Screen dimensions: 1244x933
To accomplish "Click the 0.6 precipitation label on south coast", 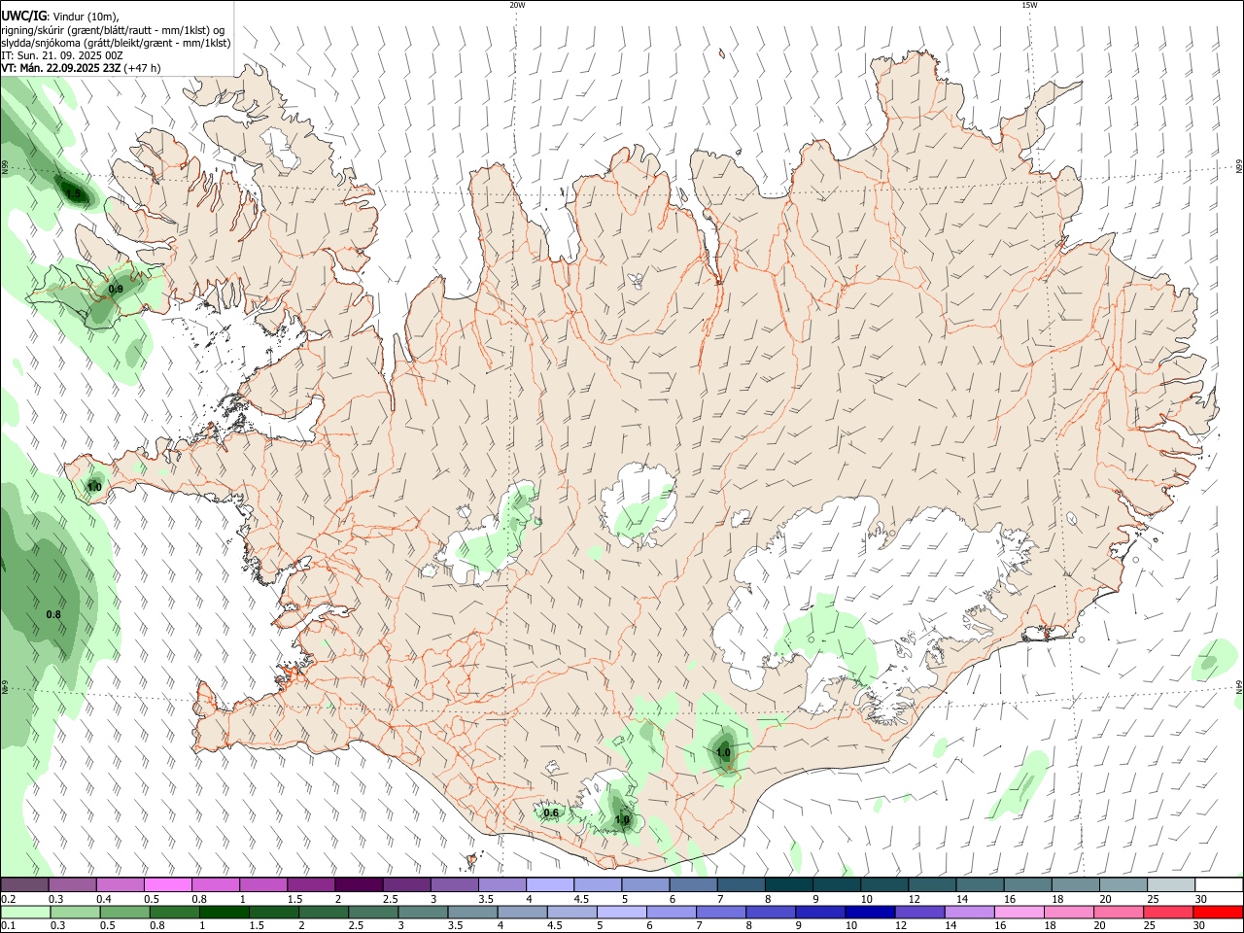I will tap(551, 813).
